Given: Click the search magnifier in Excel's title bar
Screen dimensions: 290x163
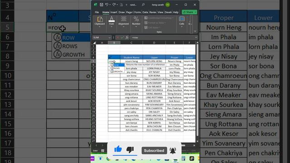Looking at the screenshot, I should (x=143, y=5).
